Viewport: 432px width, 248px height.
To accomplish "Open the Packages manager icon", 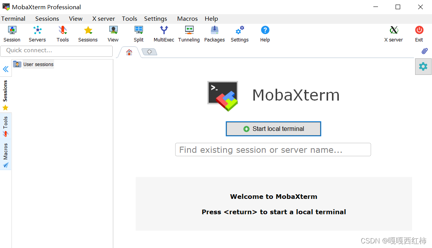I will click(x=214, y=34).
